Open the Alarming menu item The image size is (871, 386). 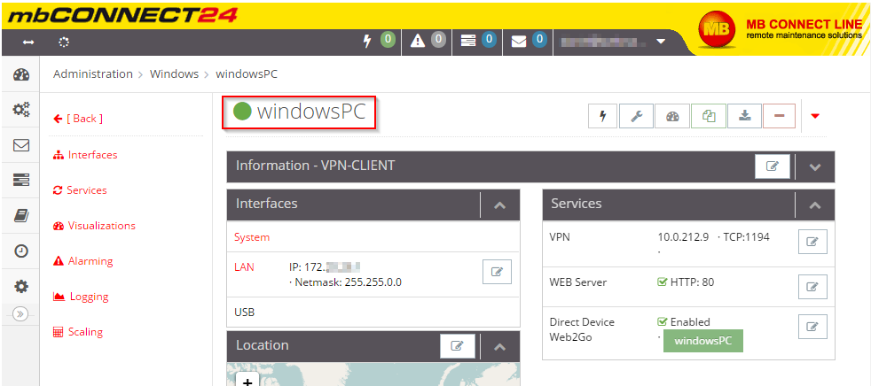(x=82, y=261)
